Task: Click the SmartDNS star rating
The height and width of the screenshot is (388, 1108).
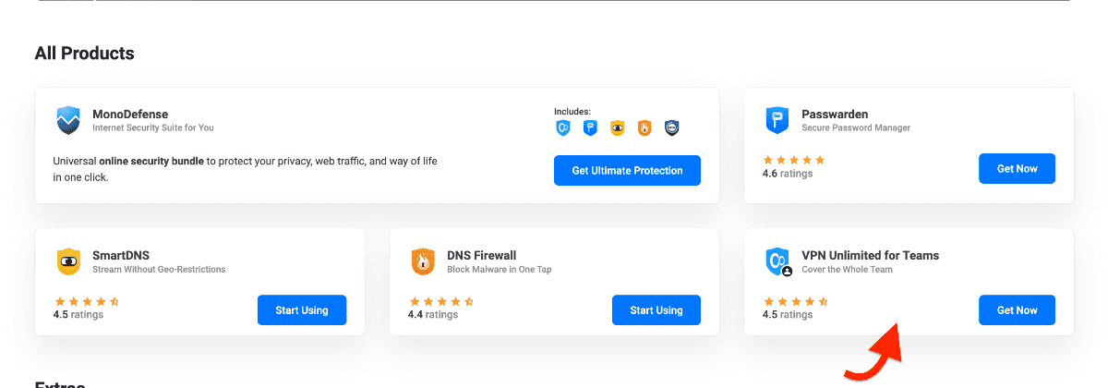Action: tap(87, 301)
